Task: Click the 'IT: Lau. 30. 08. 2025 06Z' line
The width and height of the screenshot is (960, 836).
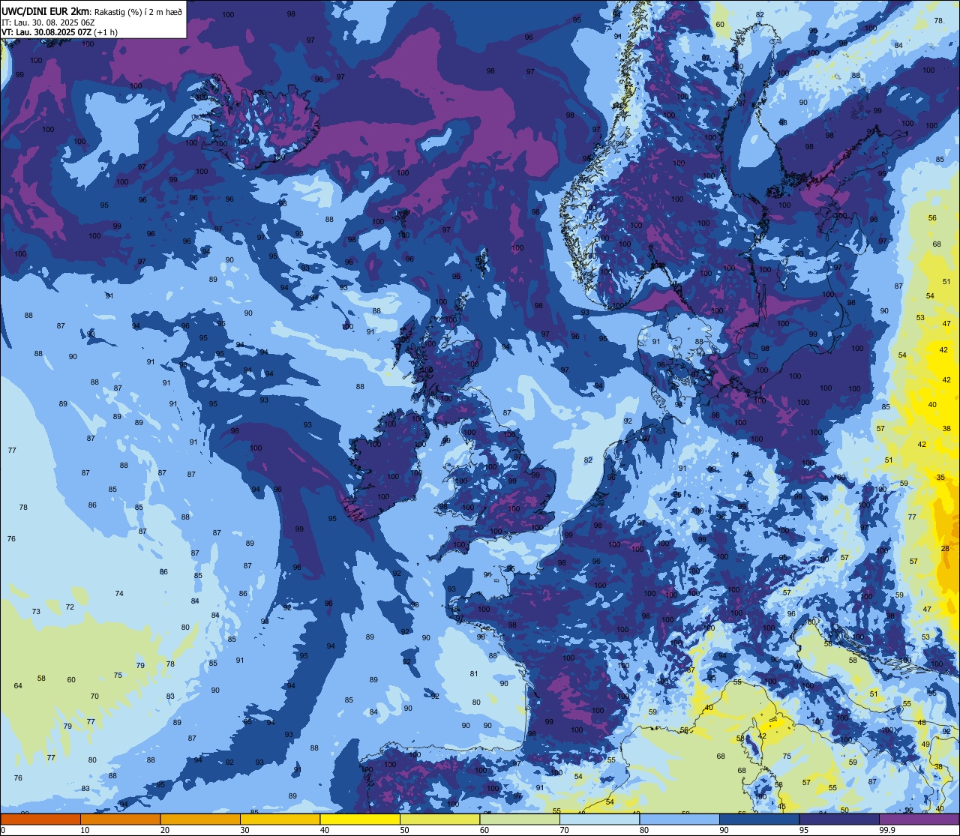Action: (x=46, y=22)
